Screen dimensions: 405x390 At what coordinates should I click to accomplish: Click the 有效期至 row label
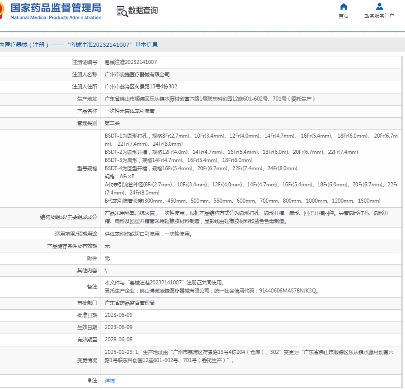click(87, 339)
